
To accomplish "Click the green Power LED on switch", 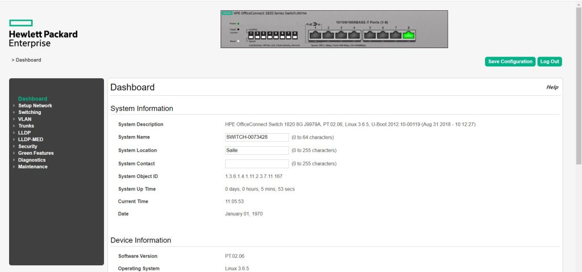I will (x=238, y=23).
